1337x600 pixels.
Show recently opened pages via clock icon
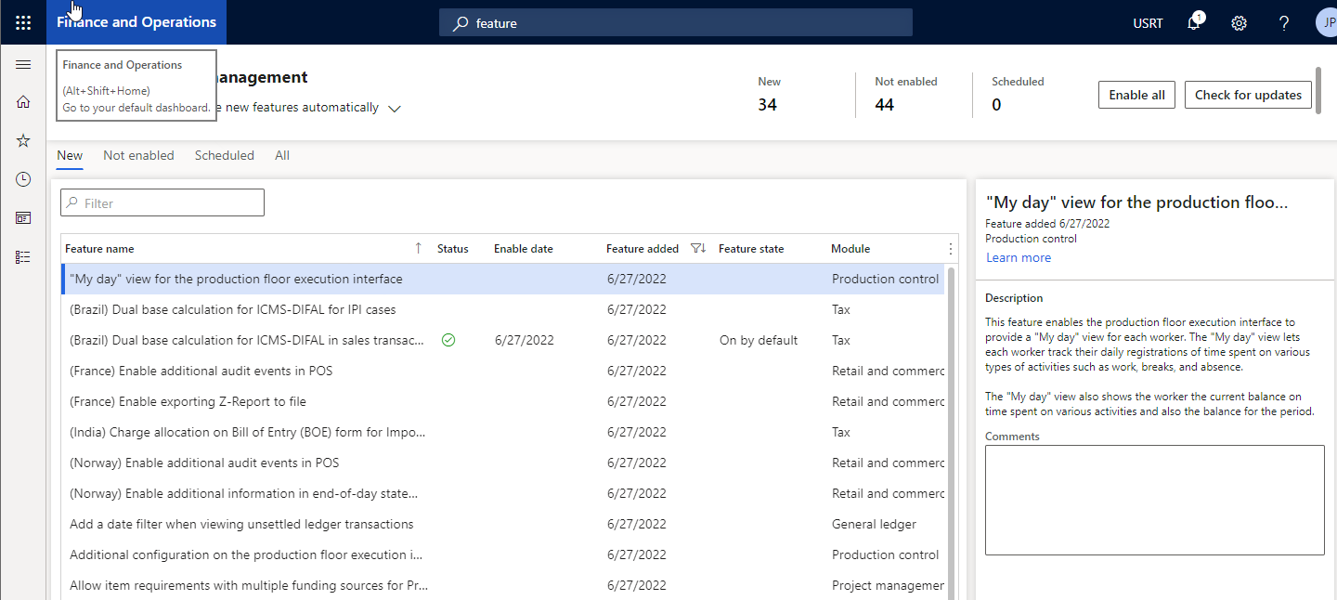point(22,178)
